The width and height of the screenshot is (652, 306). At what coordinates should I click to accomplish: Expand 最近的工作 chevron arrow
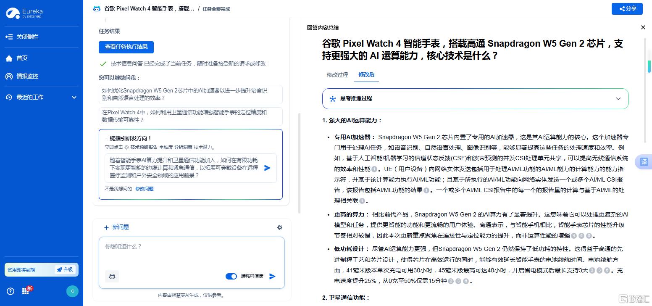pyautogui.click(x=74, y=98)
